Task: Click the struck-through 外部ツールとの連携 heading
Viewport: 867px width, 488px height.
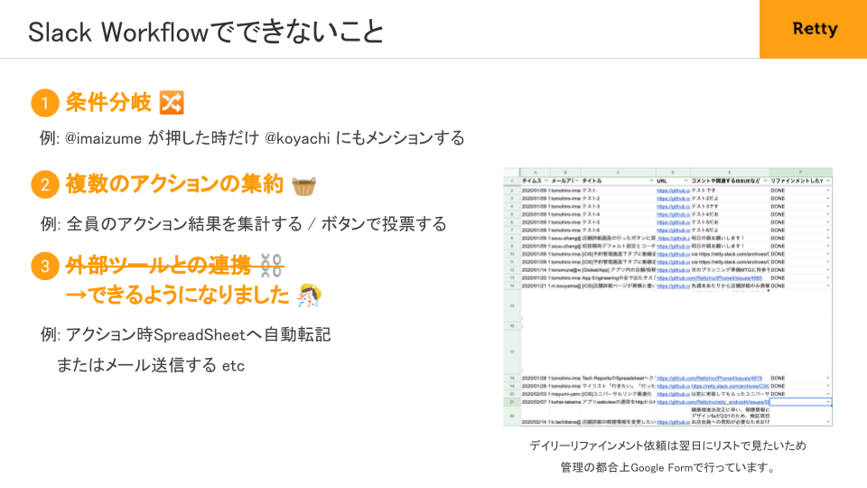Action: click(x=158, y=266)
